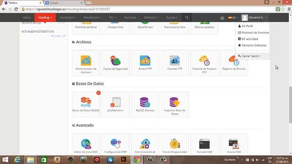Click the taskbar volume speaker icon

point(257,160)
